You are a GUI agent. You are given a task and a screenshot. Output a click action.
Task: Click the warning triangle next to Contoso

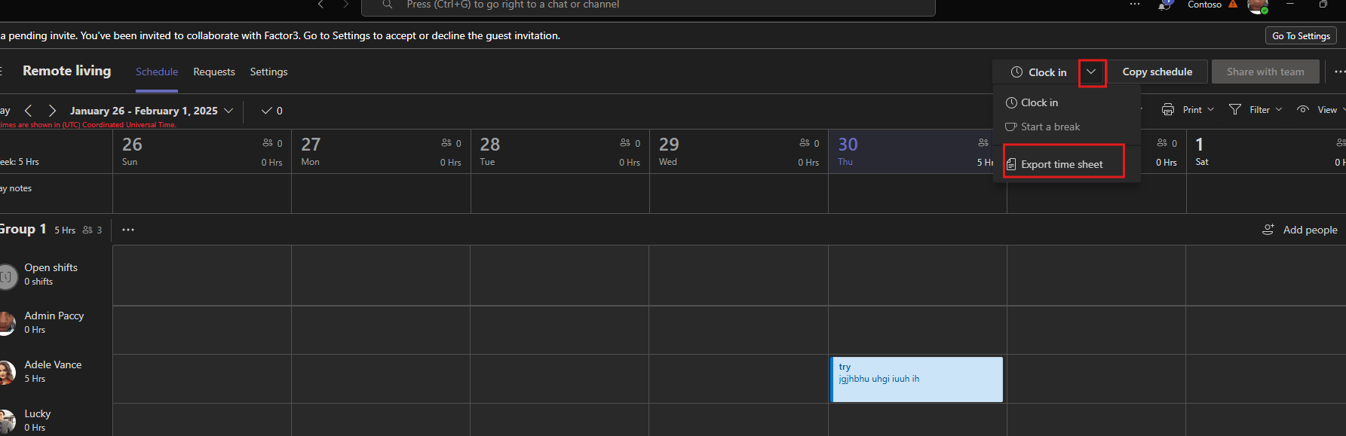point(1233,5)
